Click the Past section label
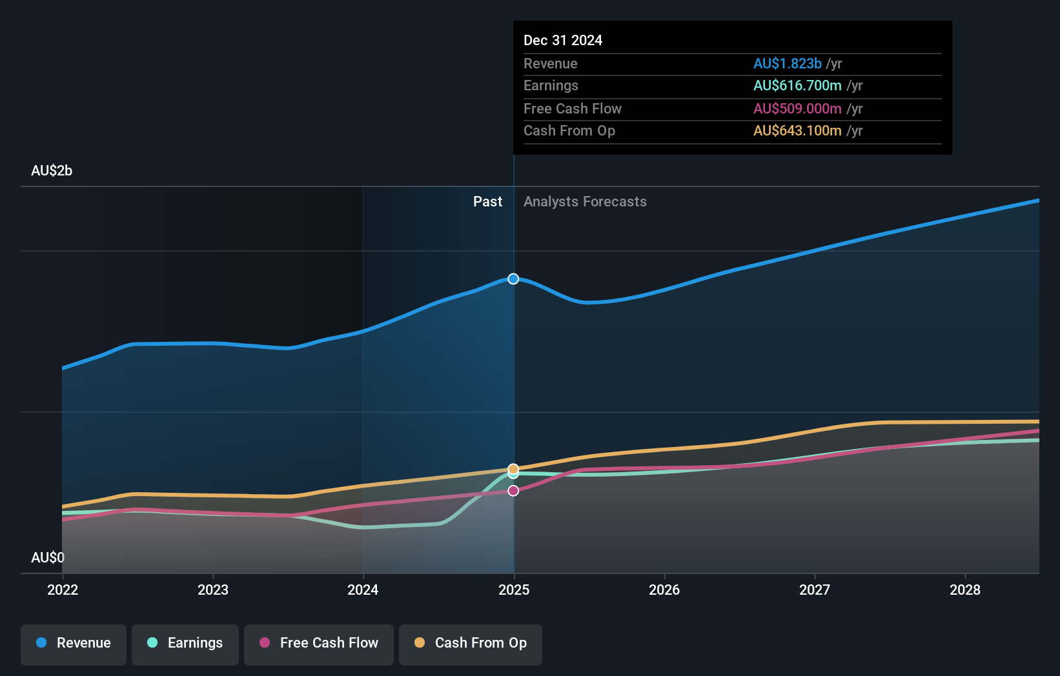 pyautogui.click(x=487, y=202)
